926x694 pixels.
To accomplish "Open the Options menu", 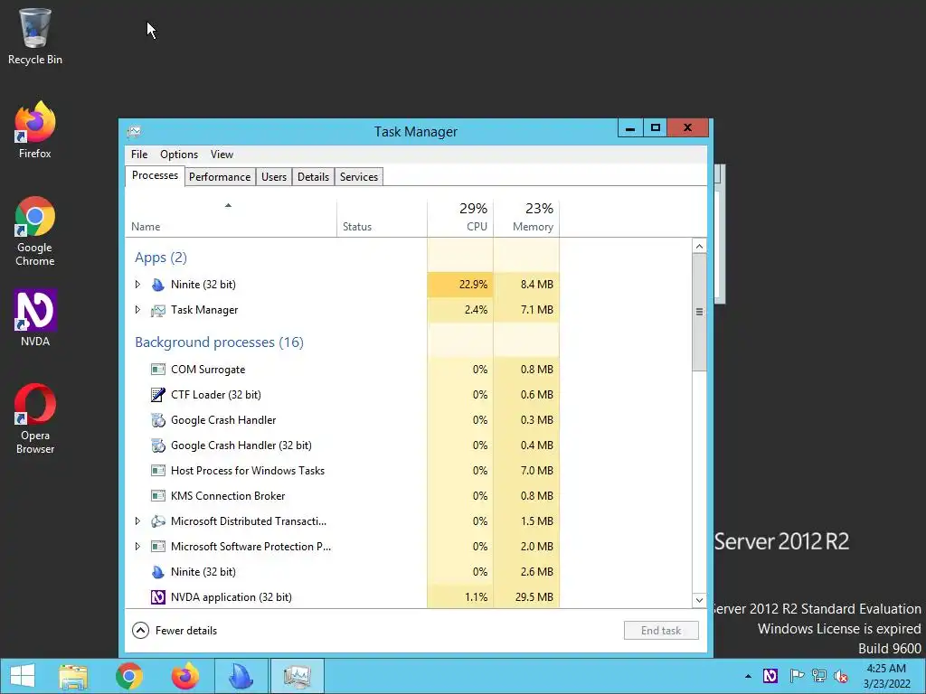I will (179, 154).
